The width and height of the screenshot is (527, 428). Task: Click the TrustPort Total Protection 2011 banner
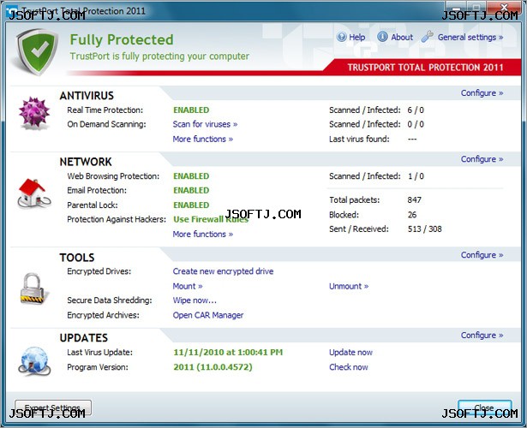pyautogui.click(x=426, y=68)
